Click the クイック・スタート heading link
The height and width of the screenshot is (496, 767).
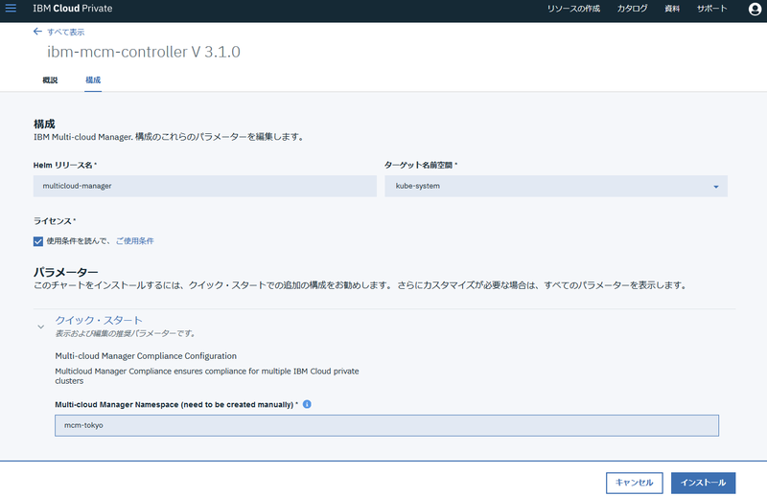pyautogui.click(x=99, y=321)
